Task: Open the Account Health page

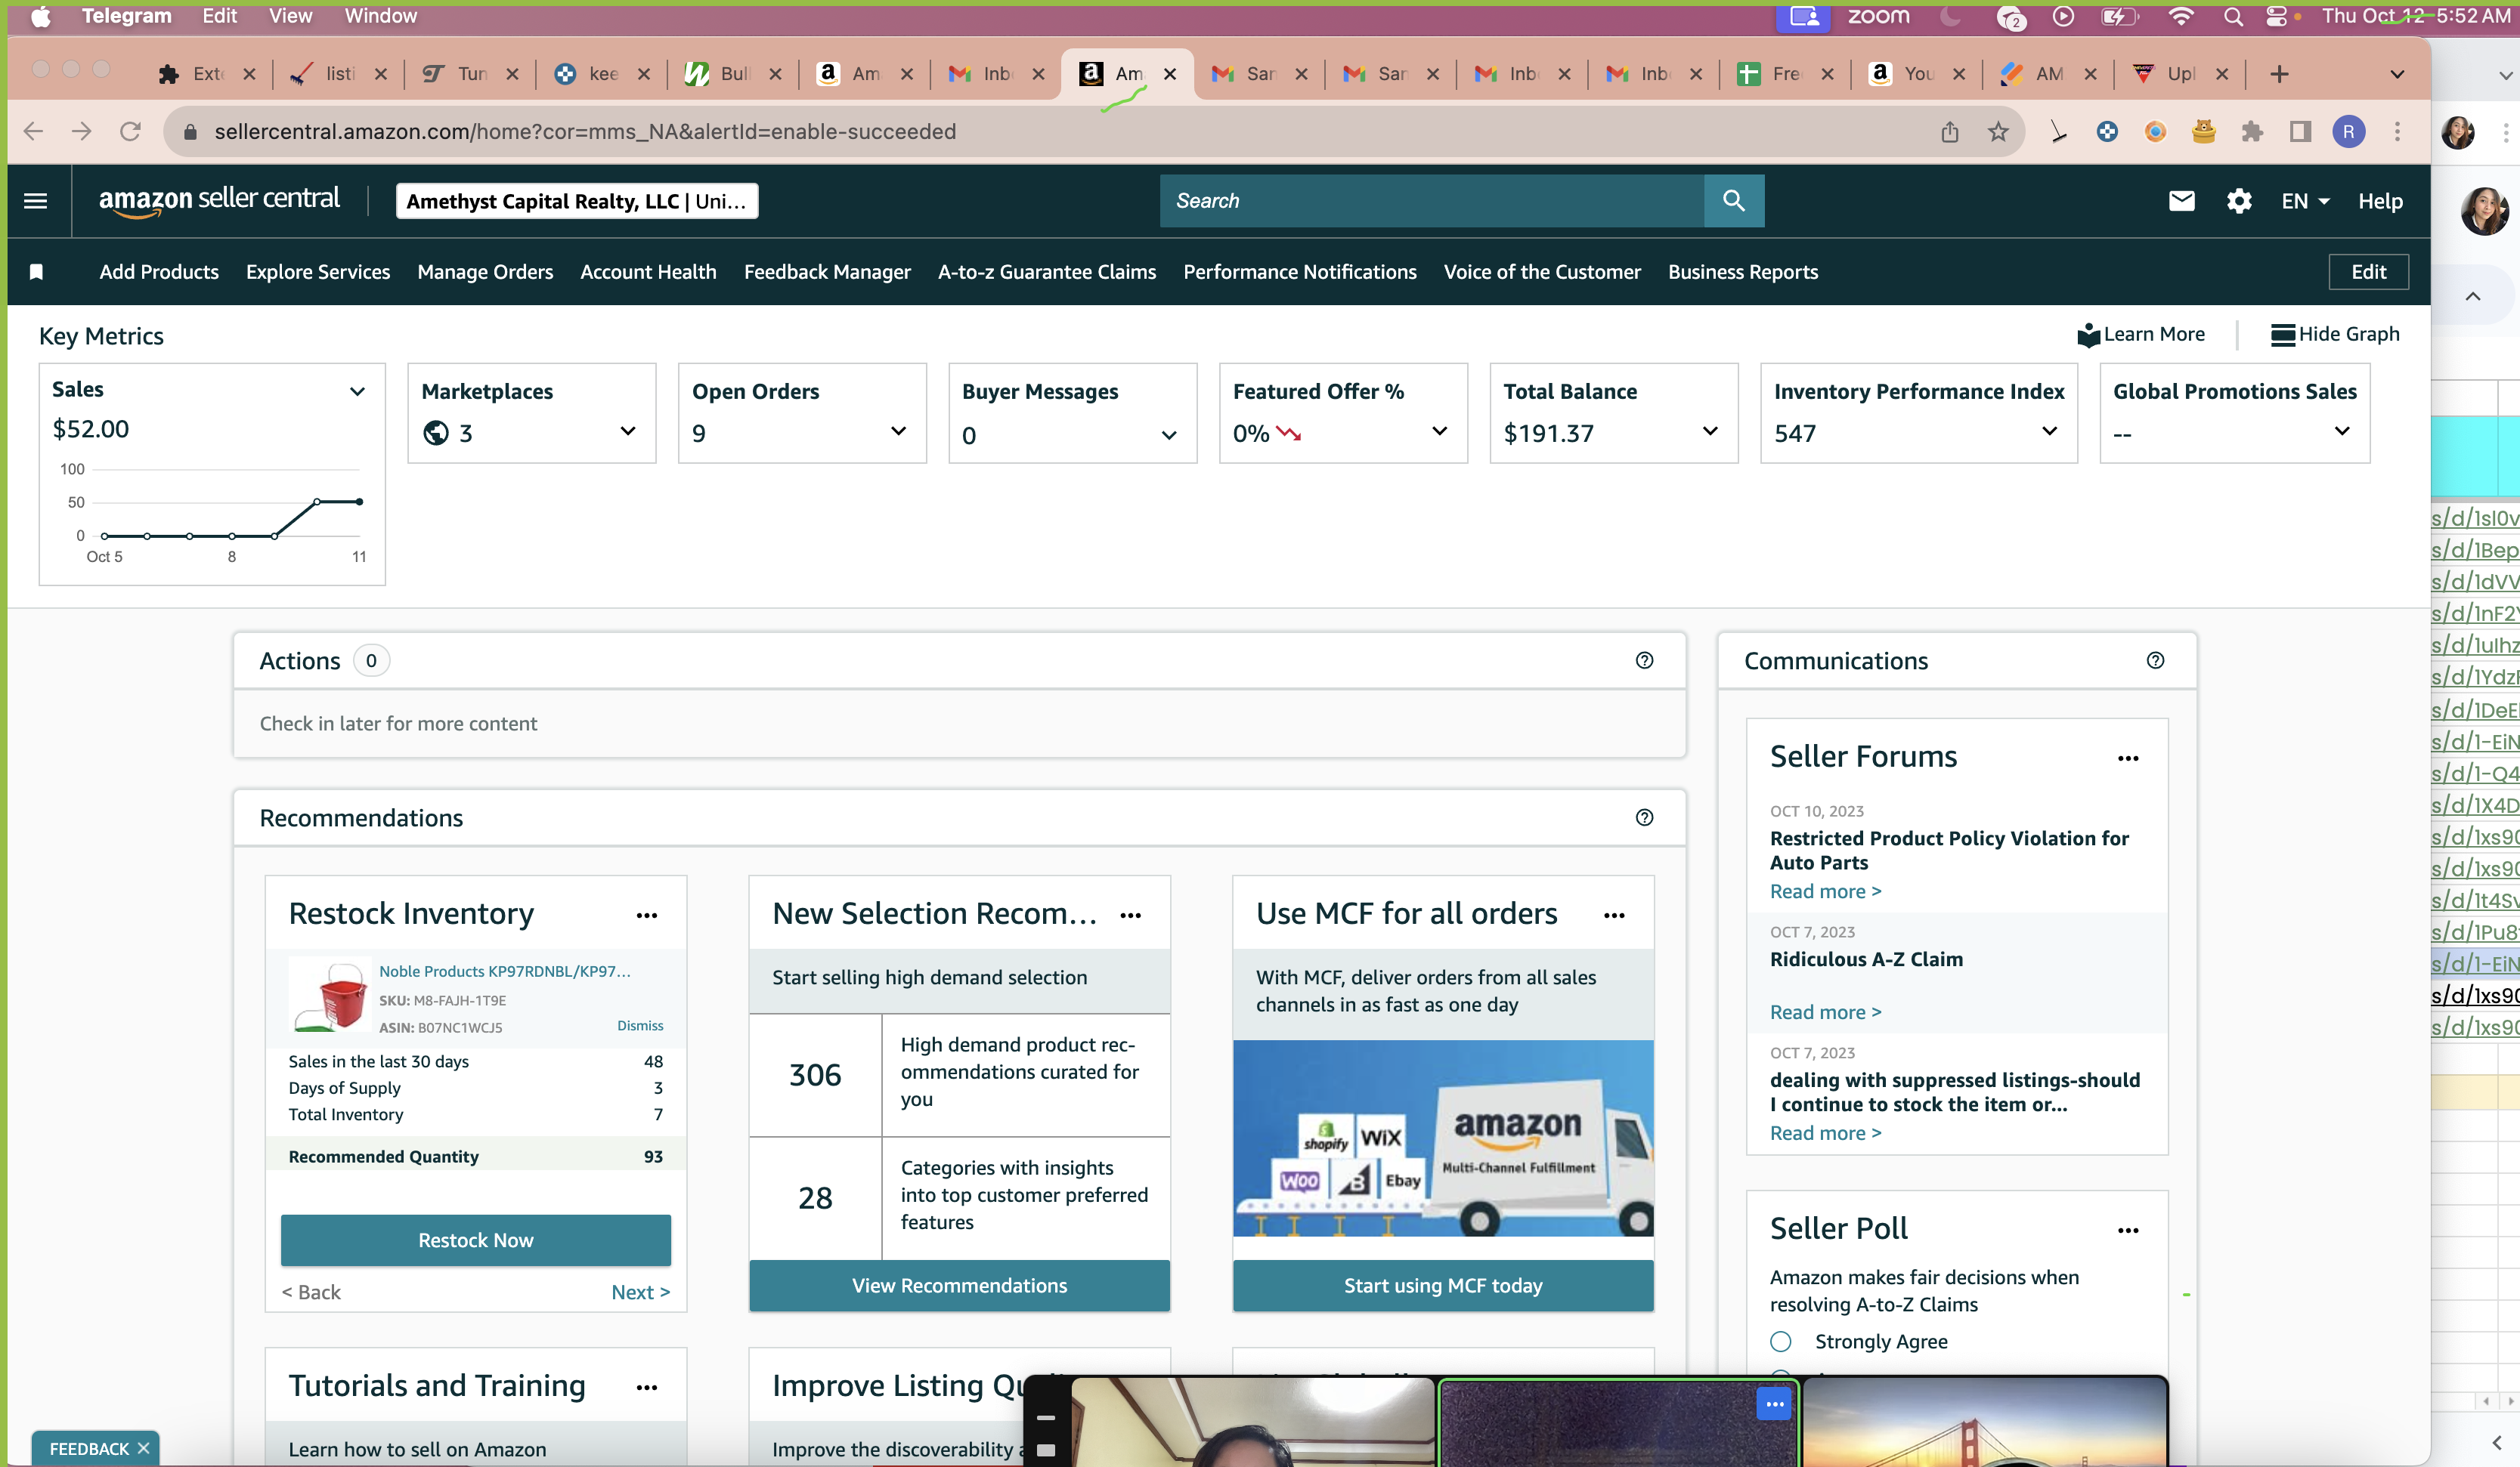Action: tap(648, 272)
